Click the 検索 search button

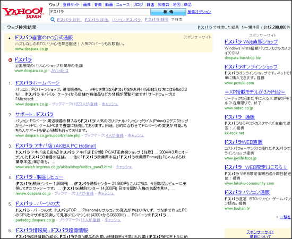pos(168,12)
